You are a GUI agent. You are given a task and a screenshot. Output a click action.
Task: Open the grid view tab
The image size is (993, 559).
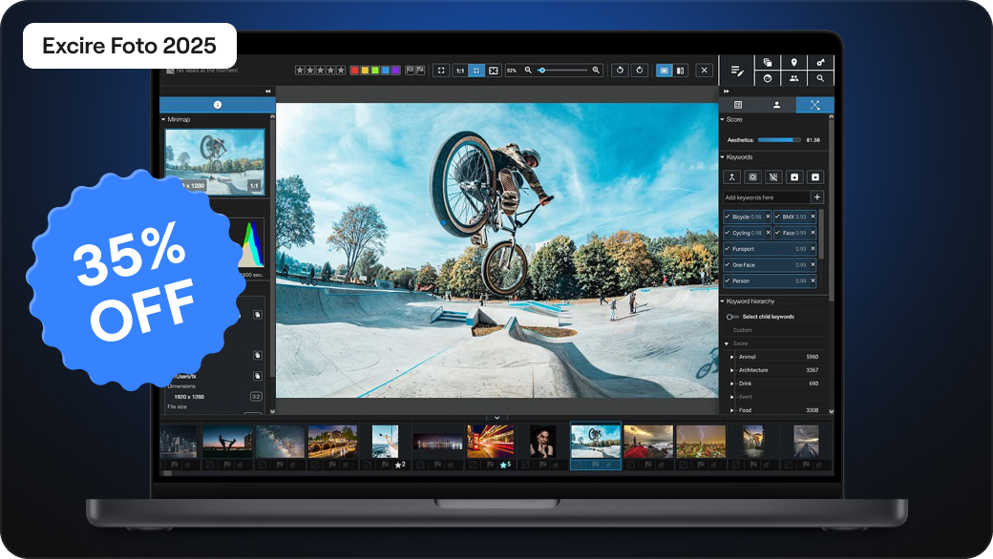(739, 104)
